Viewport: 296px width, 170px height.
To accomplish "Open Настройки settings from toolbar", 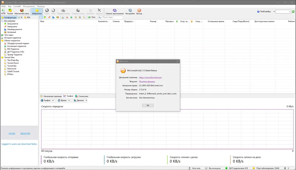I will pos(130,11).
